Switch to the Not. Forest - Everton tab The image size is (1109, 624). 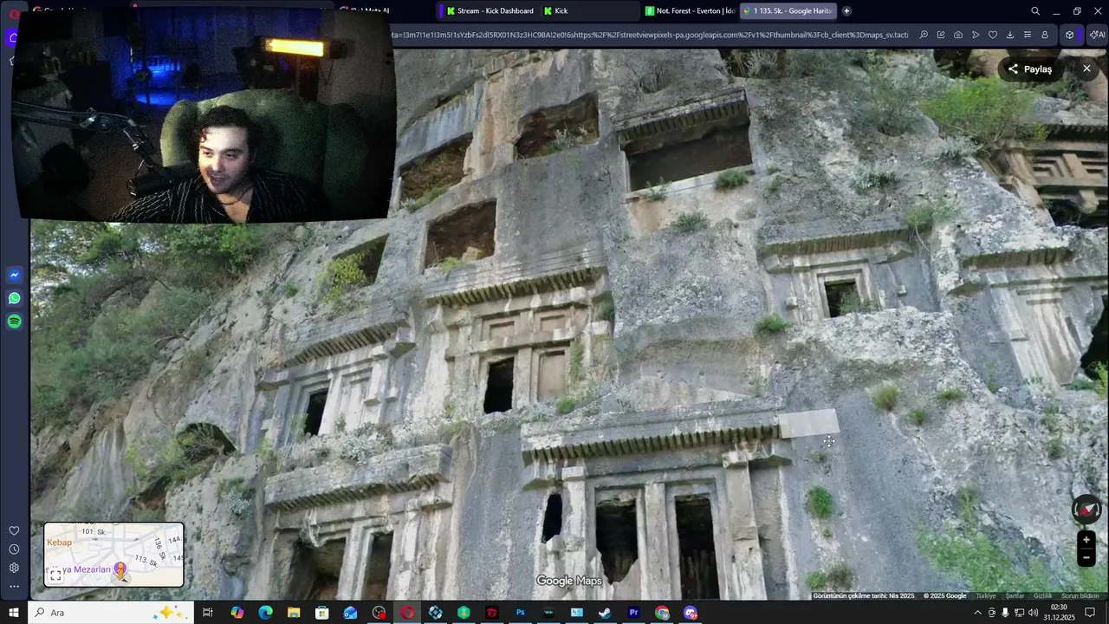pyautogui.click(x=691, y=11)
